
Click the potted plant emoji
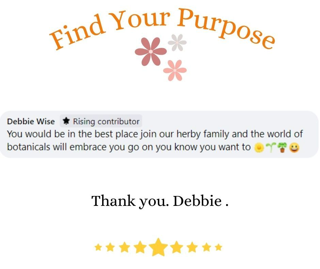pos(283,147)
